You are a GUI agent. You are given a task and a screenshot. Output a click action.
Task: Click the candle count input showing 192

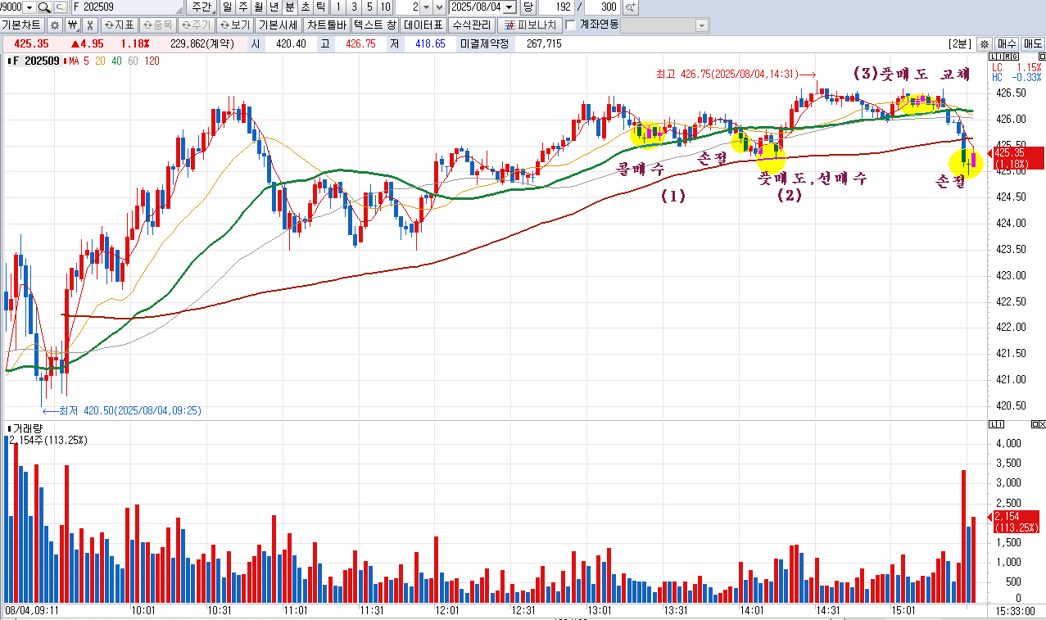coord(555,7)
